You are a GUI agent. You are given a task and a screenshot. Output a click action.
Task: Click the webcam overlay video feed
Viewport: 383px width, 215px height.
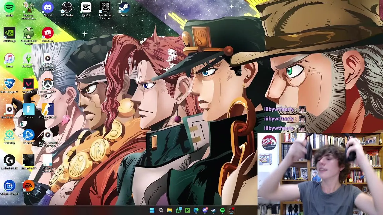tap(320, 174)
